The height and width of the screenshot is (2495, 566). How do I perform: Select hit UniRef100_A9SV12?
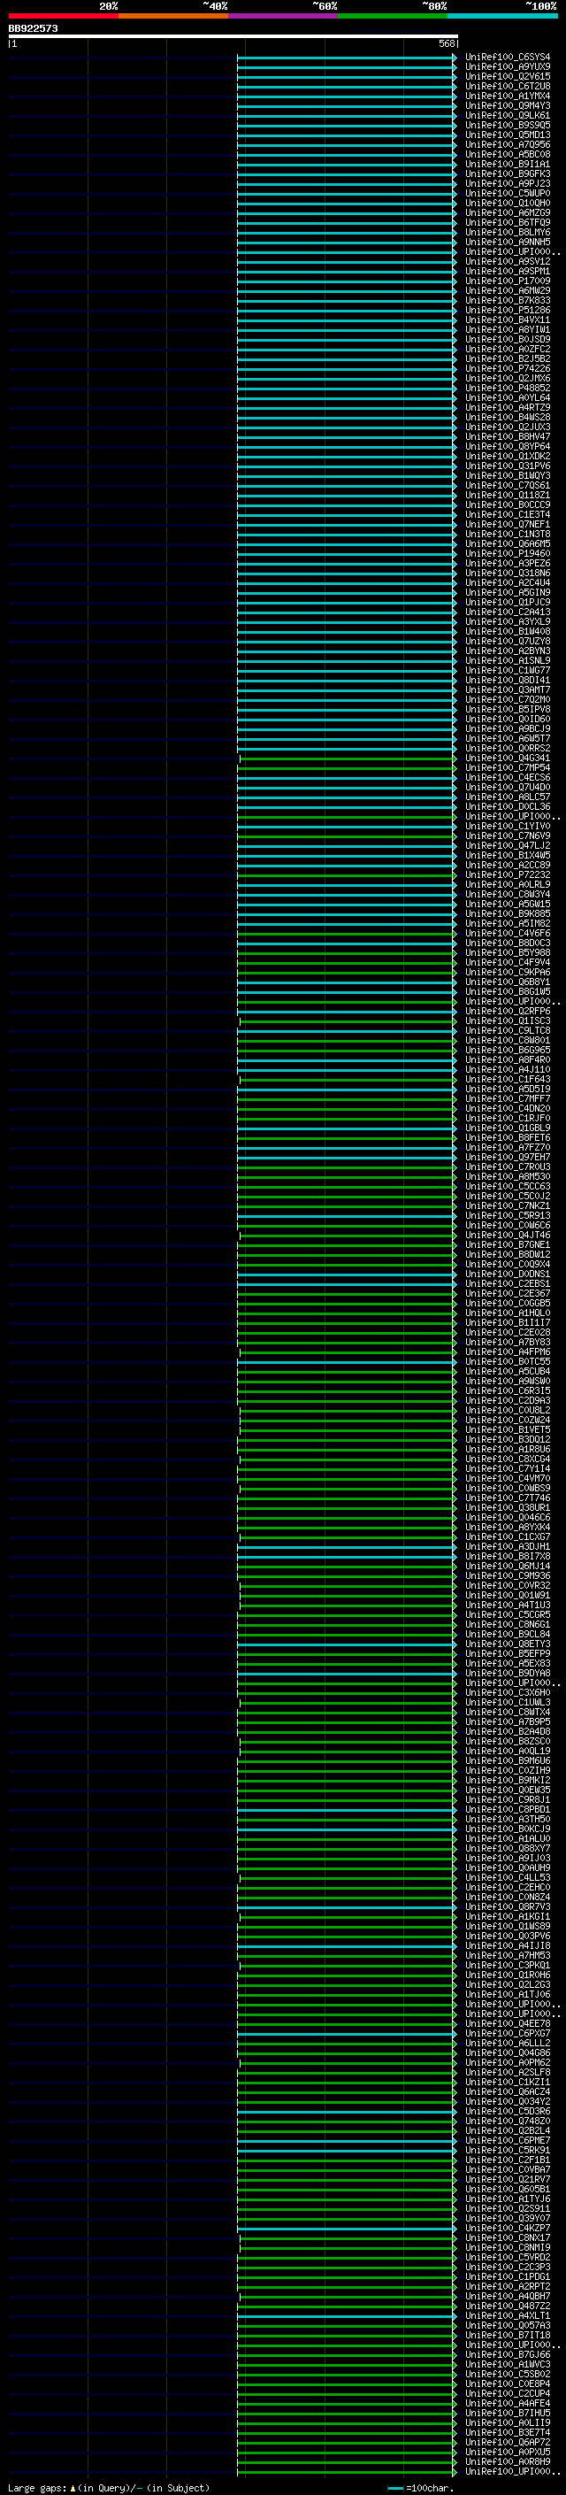click(x=508, y=260)
